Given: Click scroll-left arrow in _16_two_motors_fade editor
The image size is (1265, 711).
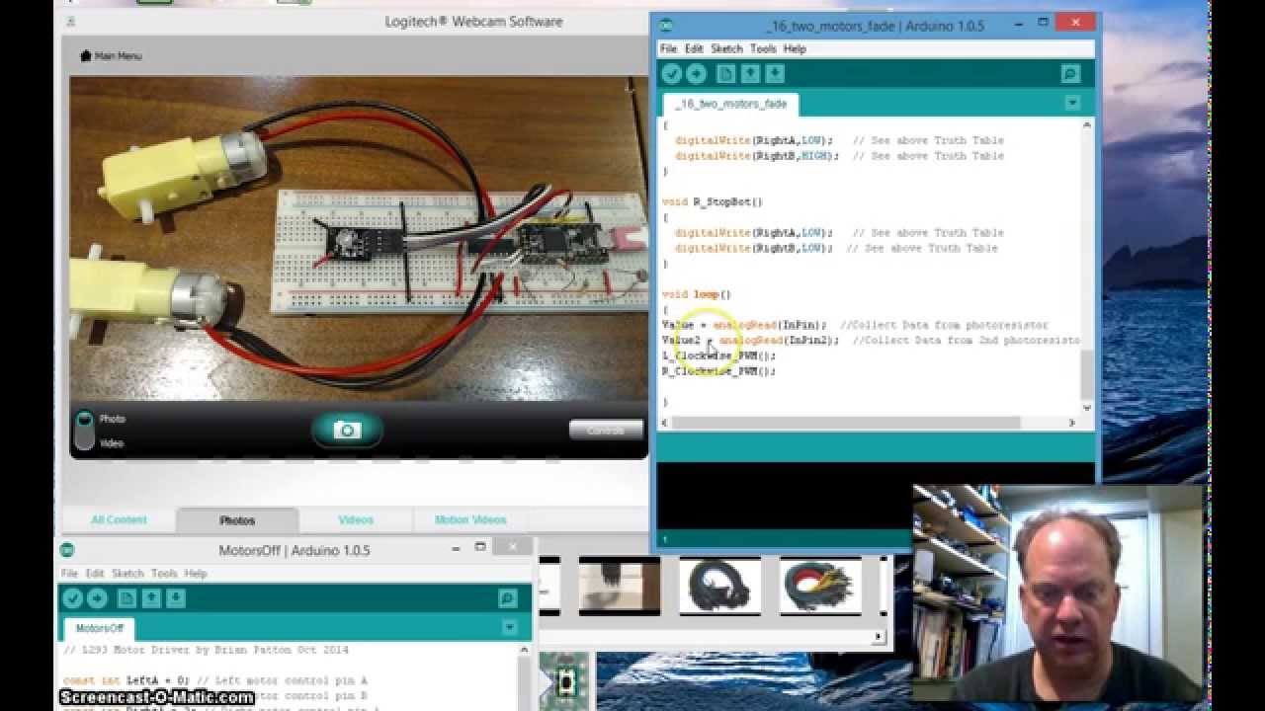Looking at the screenshot, I should [666, 423].
